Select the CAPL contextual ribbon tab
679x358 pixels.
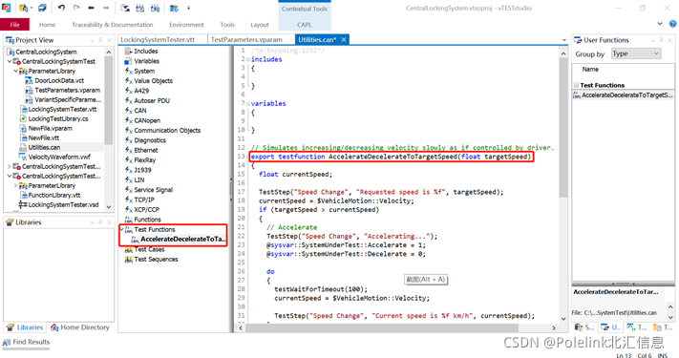pyautogui.click(x=305, y=25)
